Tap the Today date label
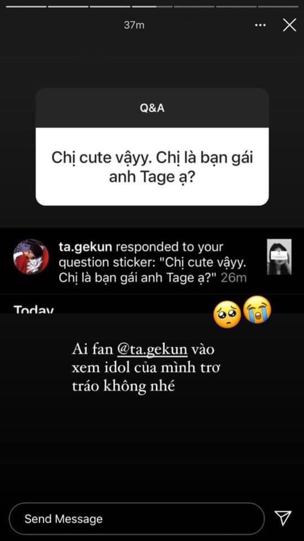 coord(34,309)
